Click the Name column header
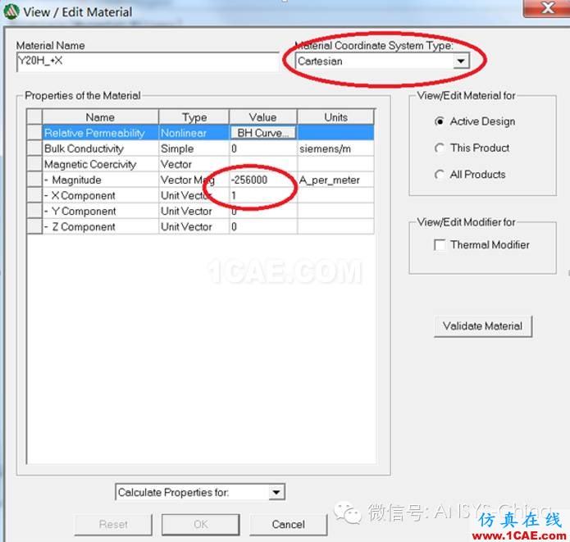Viewport: 570px width, 542px height. tap(100, 117)
